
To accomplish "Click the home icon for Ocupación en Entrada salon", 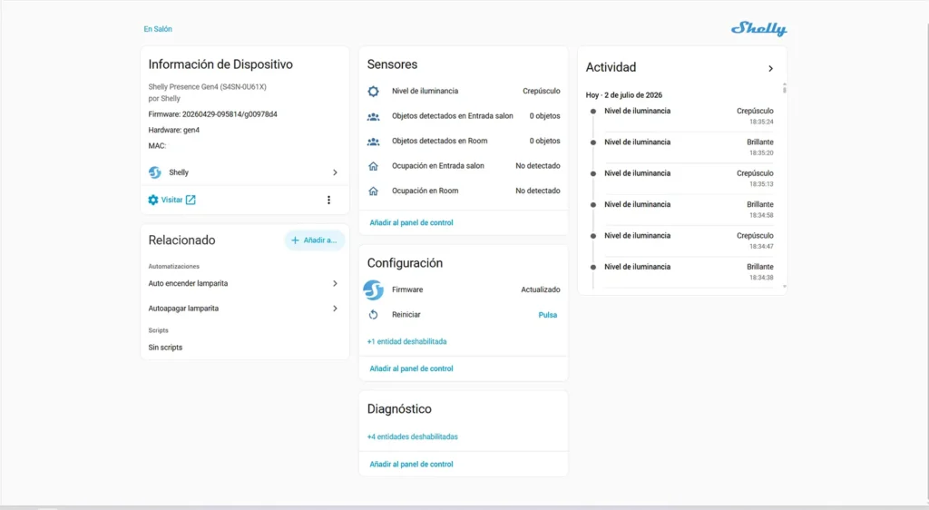I will click(373, 166).
